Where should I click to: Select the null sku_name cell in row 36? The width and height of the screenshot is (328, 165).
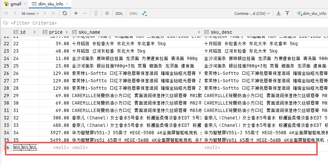point(137,148)
